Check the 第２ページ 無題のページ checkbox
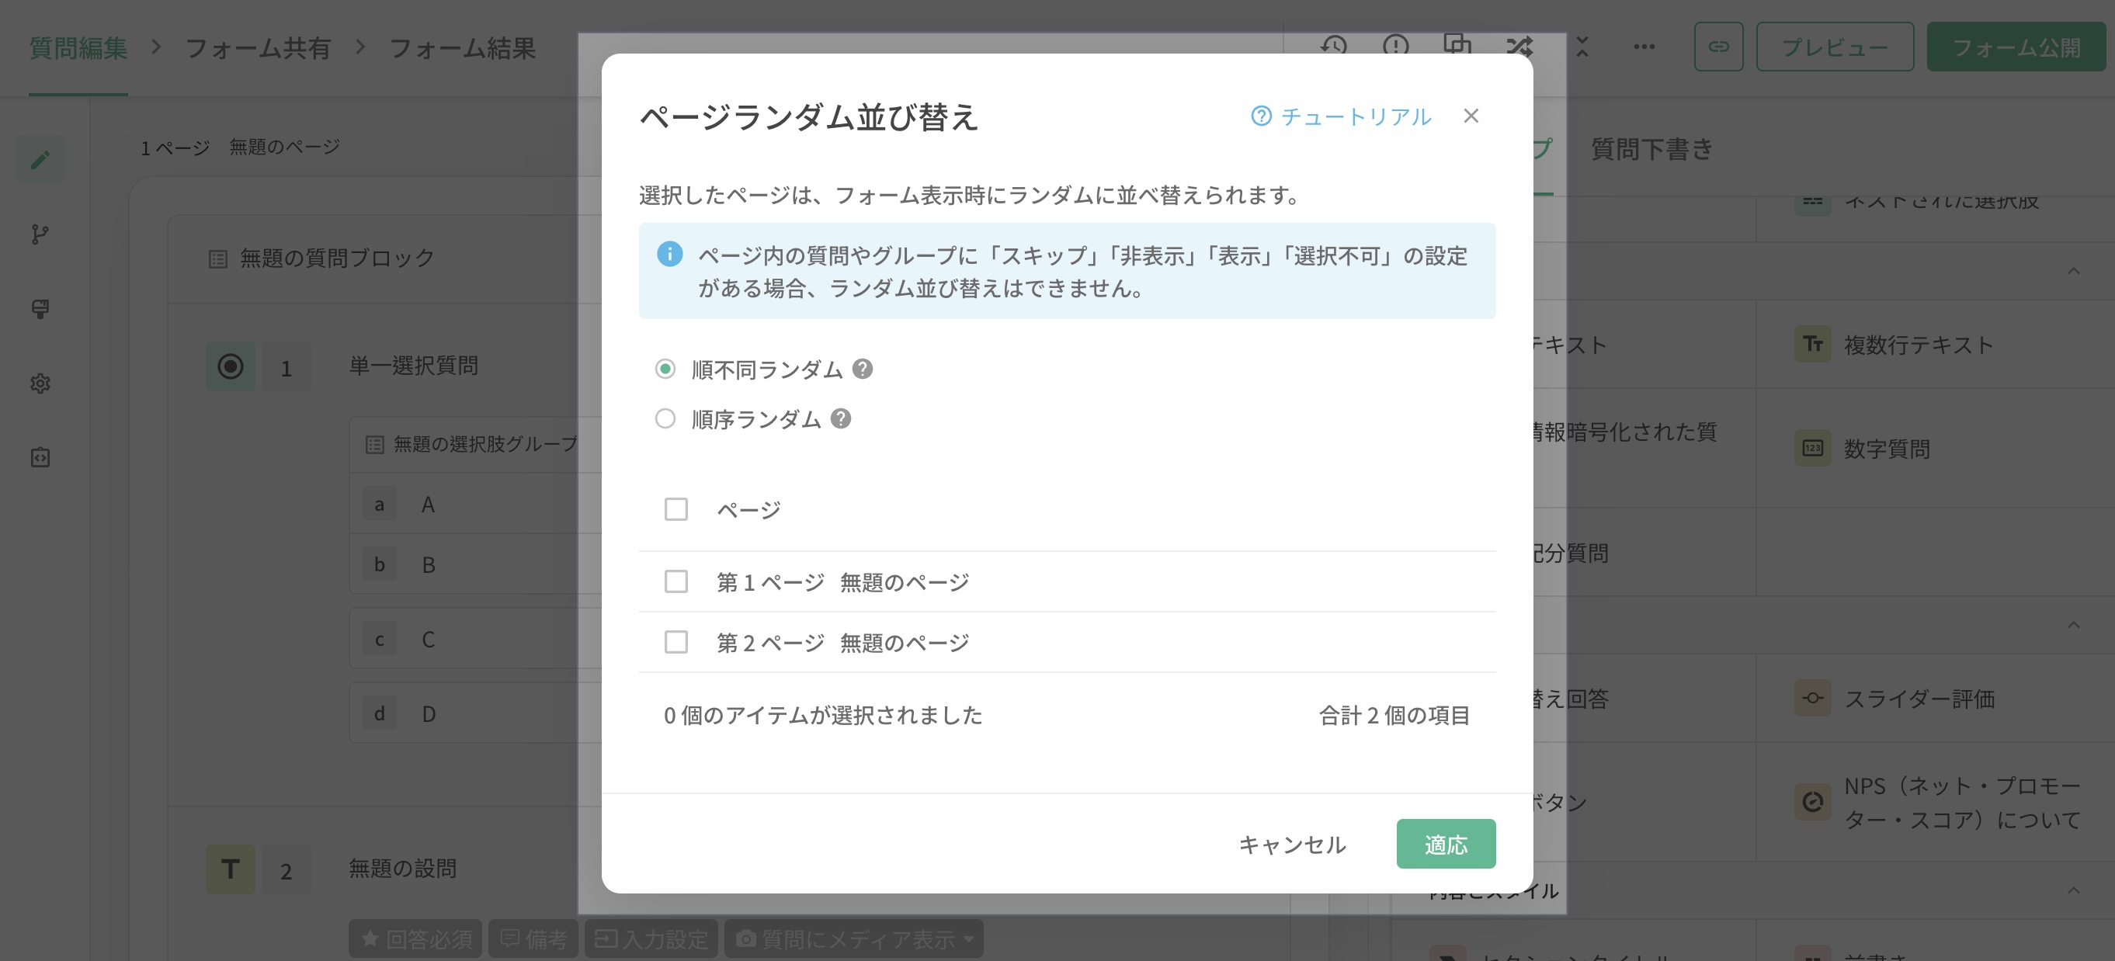 [675, 642]
